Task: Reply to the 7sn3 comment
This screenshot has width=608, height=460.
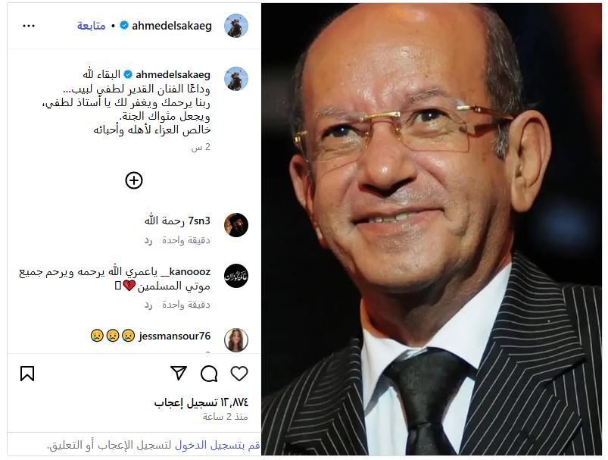Action: point(148,241)
